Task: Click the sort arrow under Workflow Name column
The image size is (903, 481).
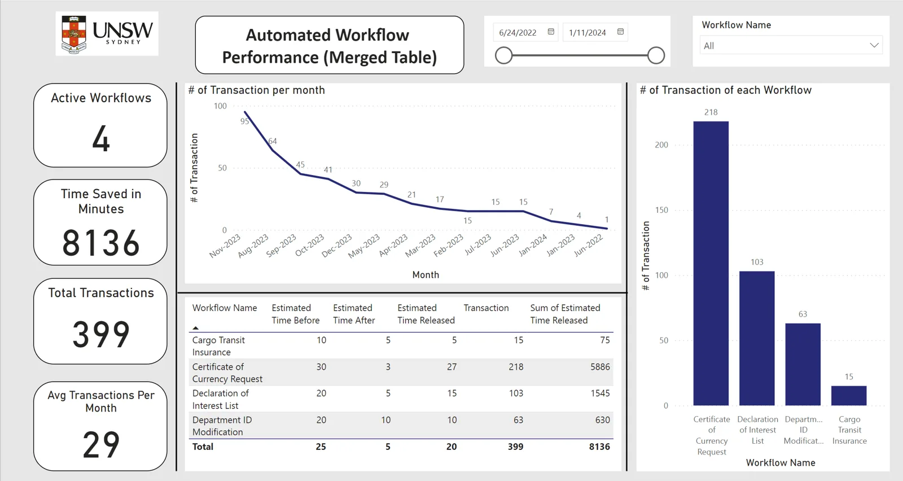Action: tap(195, 328)
